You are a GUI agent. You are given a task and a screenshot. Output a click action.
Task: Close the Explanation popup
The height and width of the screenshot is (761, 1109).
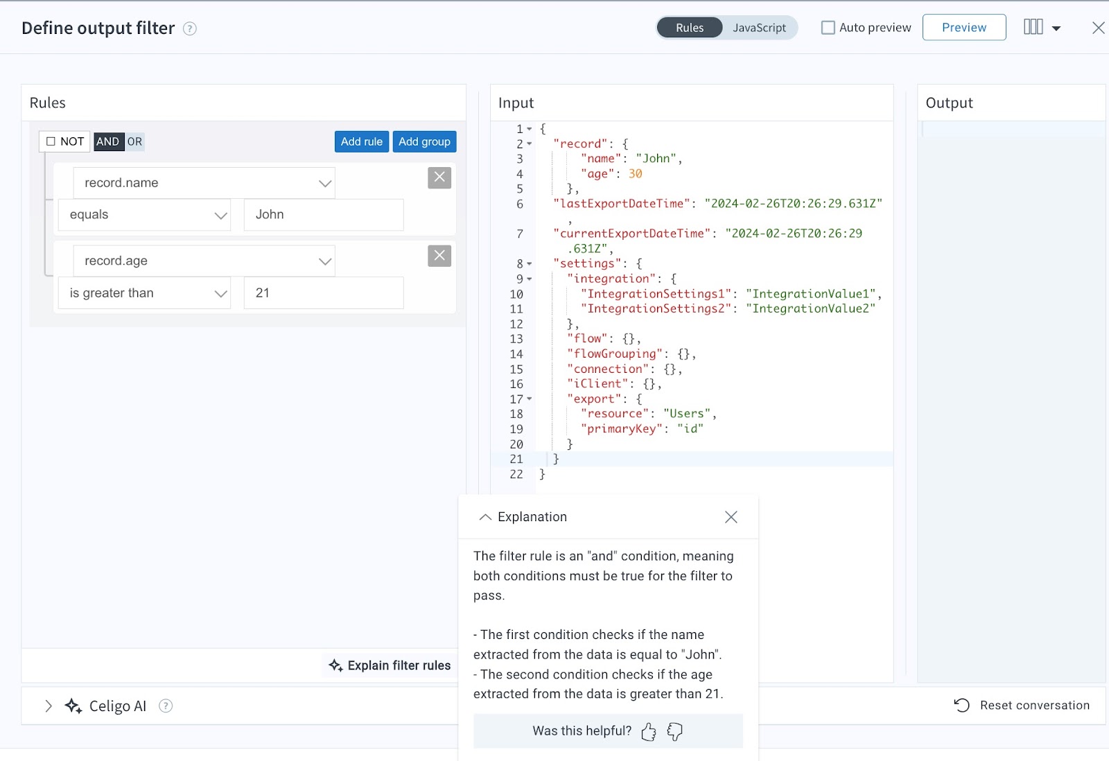click(731, 517)
